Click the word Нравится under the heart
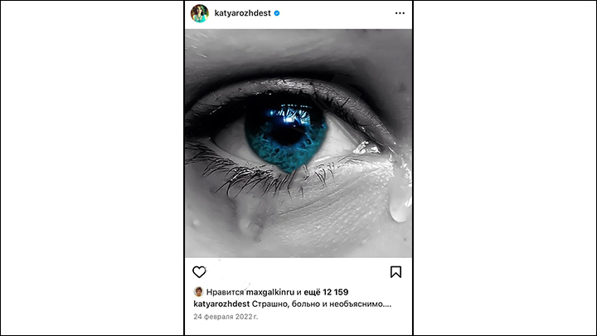The width and height of the screenshot is (597, 336). [x=225, y=292]
